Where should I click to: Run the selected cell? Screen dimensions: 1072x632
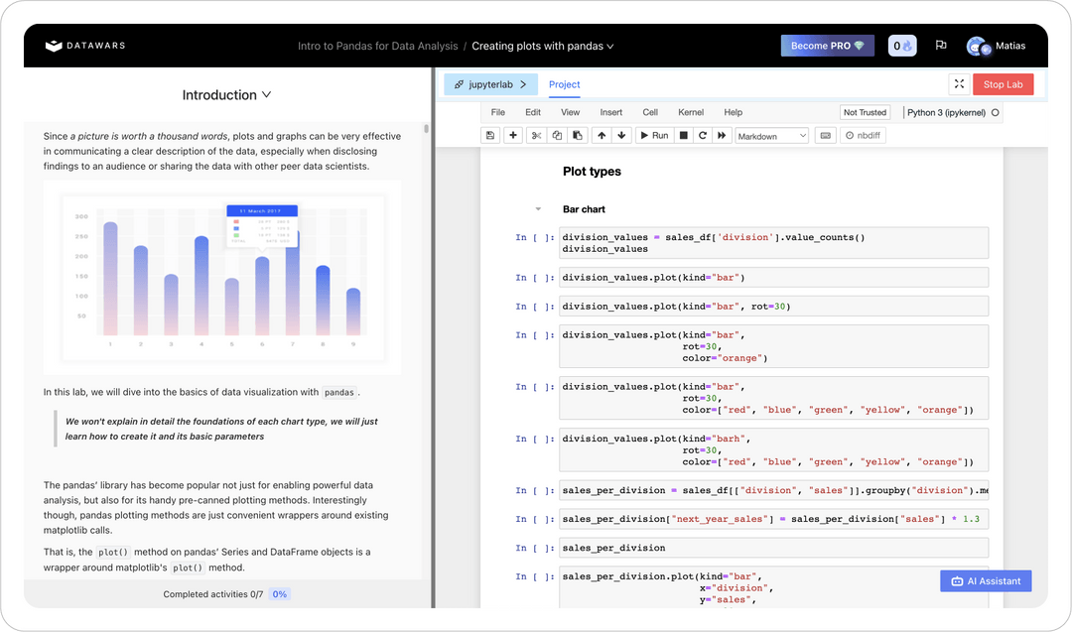pos(654,135)
